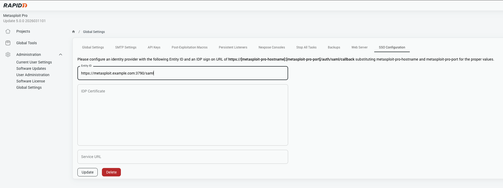Go to Software Updates in sidebar
This screenshot has height=188, width=503.
pyautogui.click(x=31, y=68)
